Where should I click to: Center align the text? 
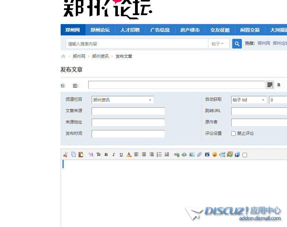point(144,155)
